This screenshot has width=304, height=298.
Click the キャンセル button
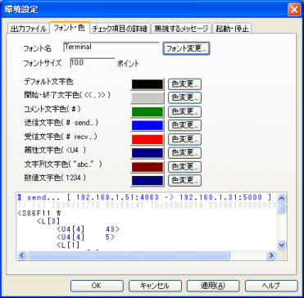tap(155, 286)
